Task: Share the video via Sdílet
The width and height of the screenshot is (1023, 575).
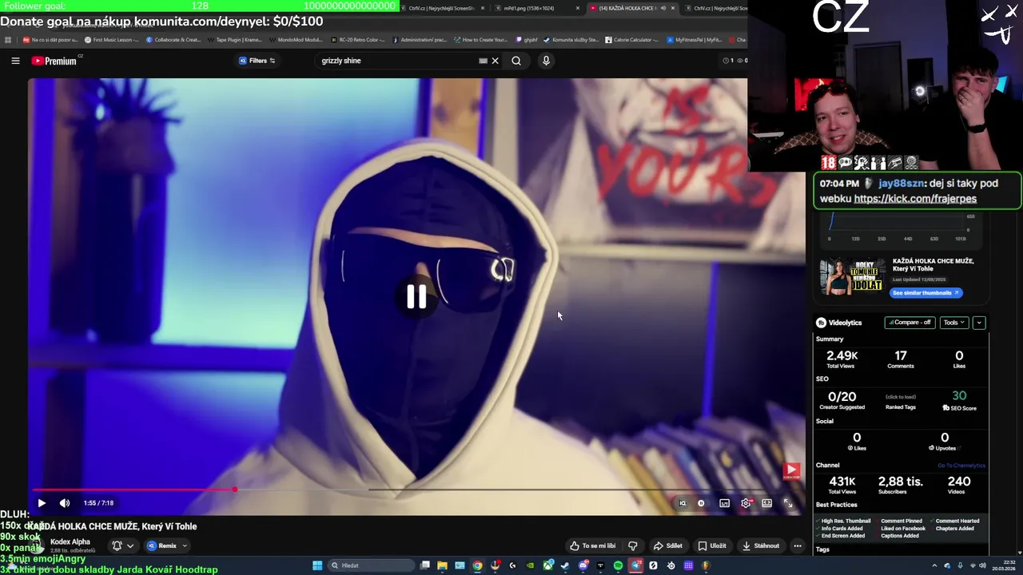Action: 667,546
